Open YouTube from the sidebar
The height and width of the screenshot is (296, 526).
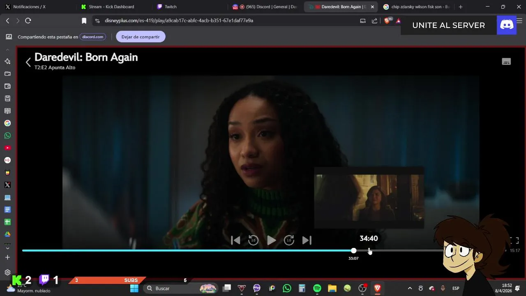coord(7,148)
